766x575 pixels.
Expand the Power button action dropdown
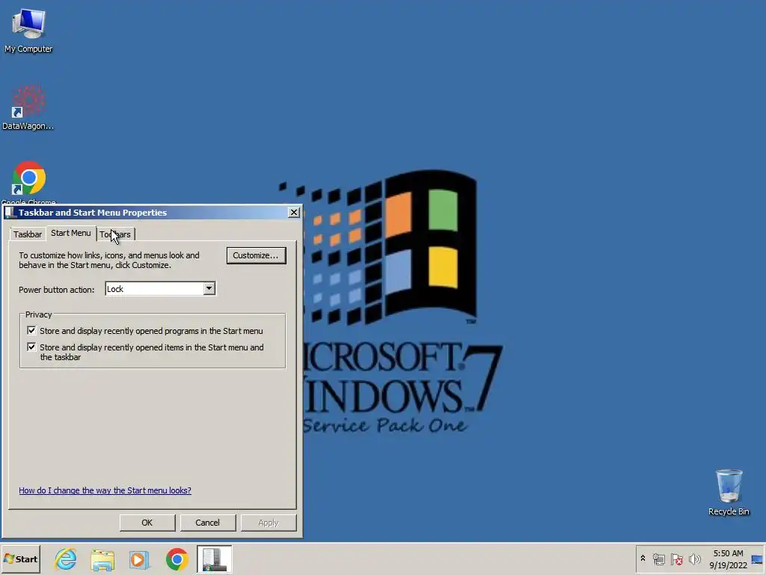209,288
